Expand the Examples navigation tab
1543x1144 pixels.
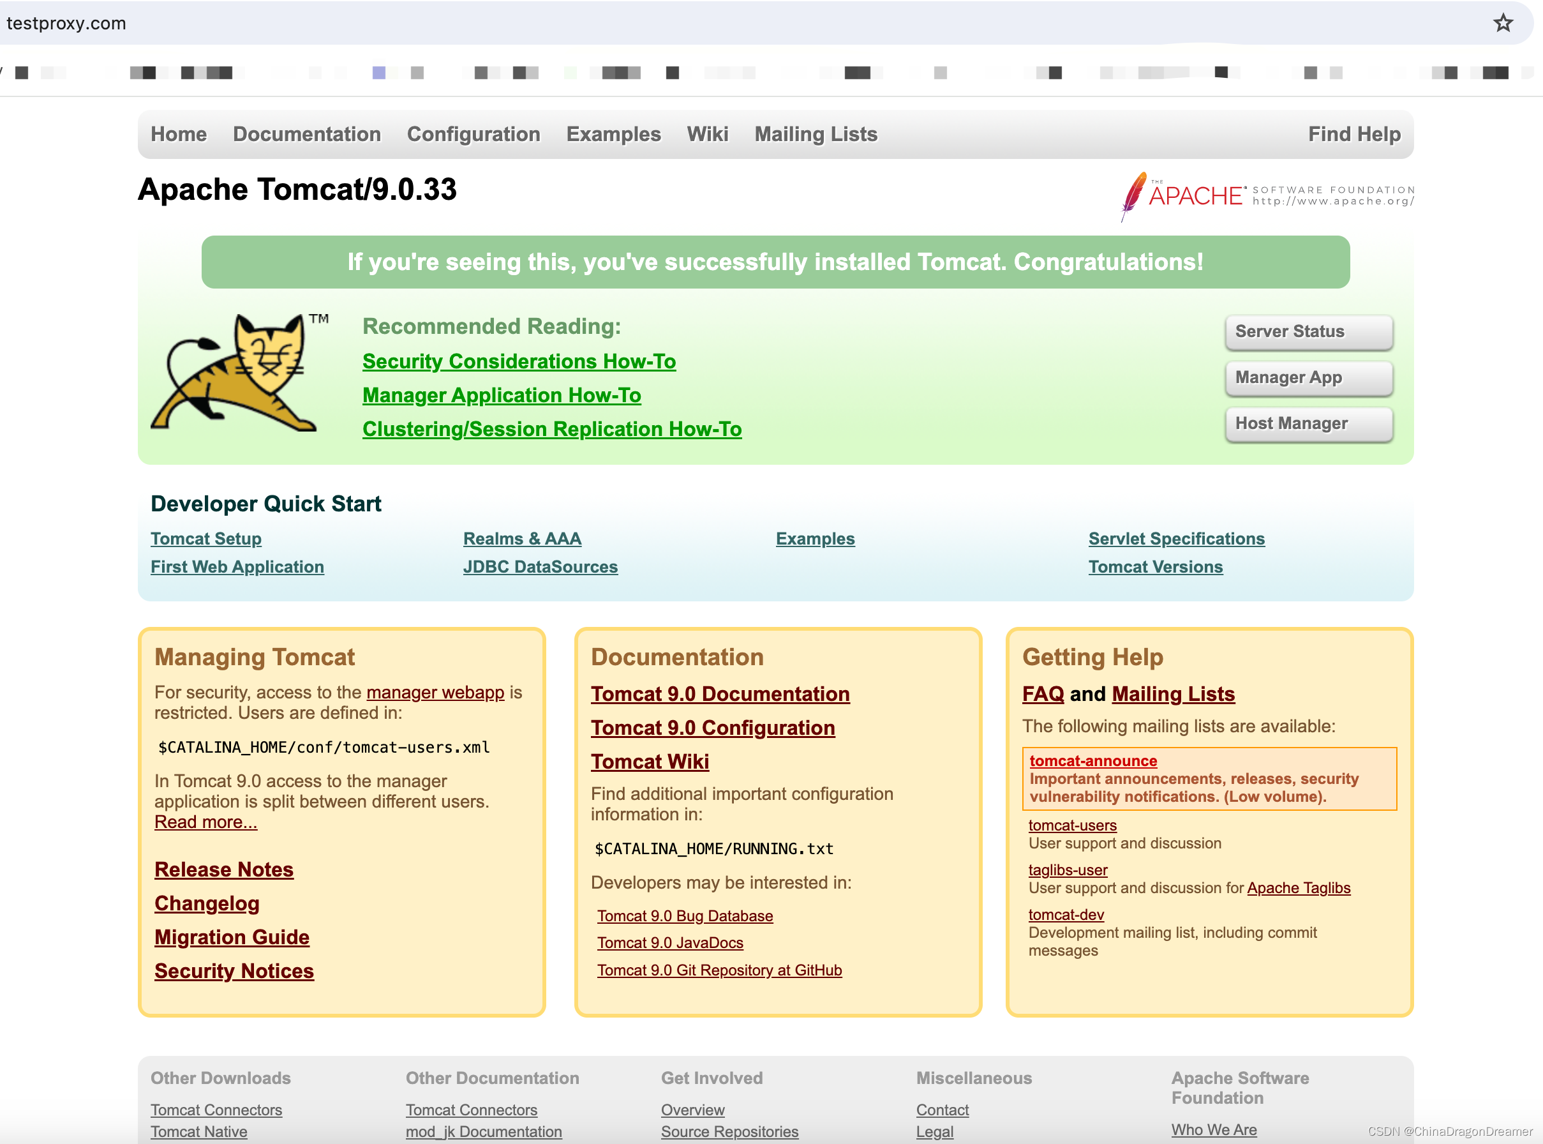point(615,133)
